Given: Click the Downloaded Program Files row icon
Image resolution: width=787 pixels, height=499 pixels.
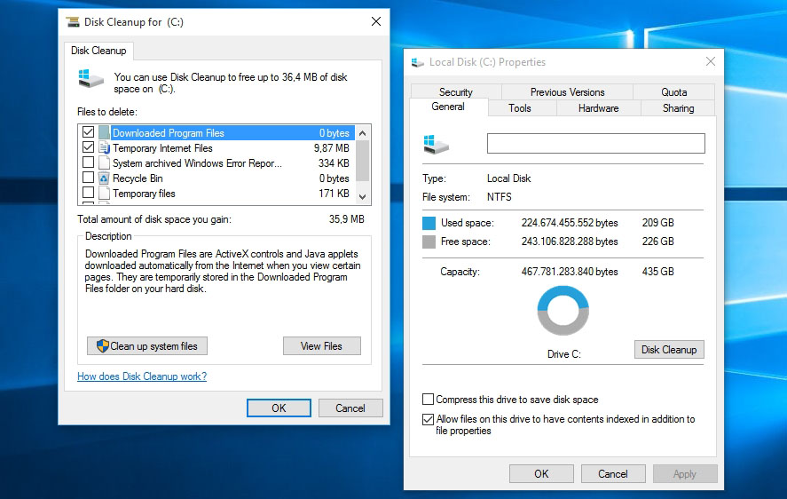Looking at the screenshot, I should 104,132.
